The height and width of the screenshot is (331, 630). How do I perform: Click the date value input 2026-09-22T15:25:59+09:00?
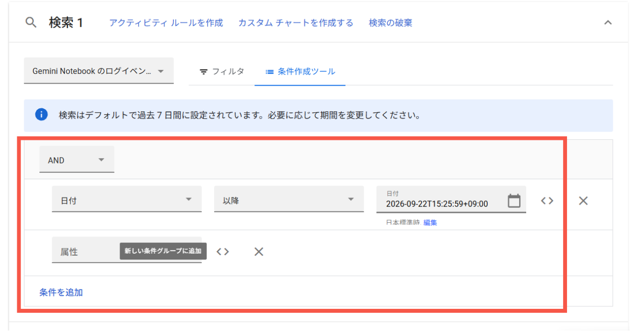(x=437, y=204)
